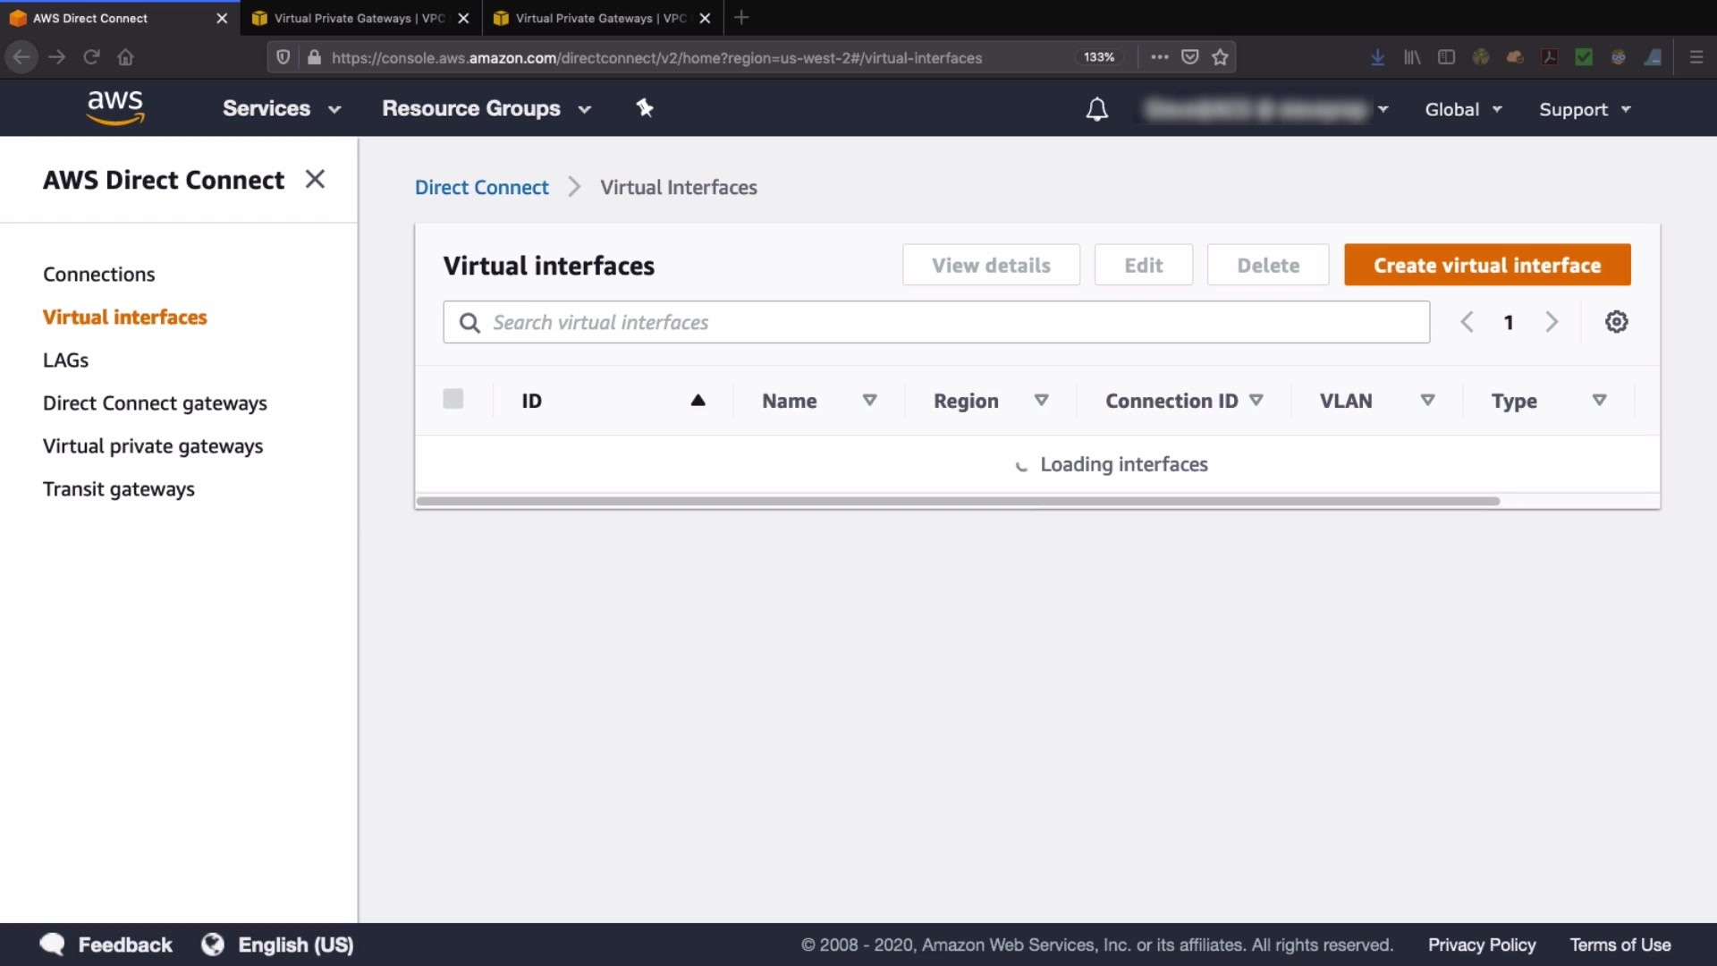
Task: Bookmark page with star icon
Action: (x=1220, y=57)
